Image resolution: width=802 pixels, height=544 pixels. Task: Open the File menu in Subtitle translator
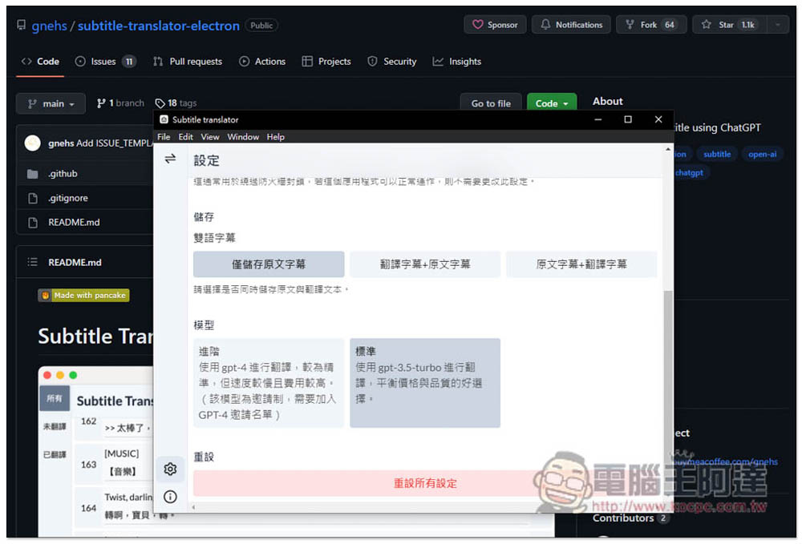coord(164,137)
